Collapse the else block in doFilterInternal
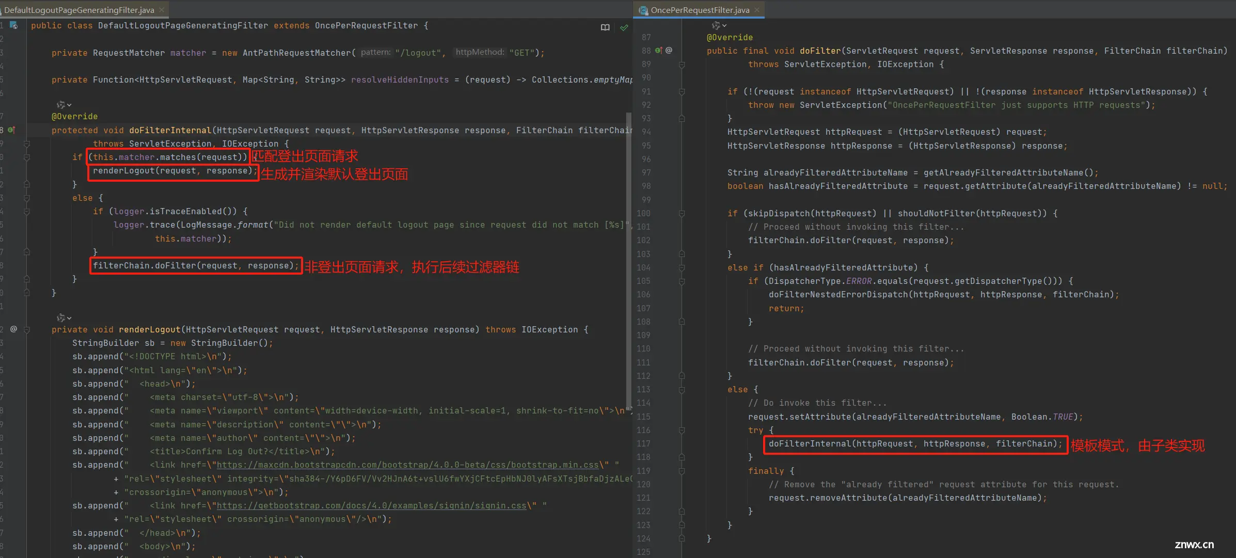1236x558 pixels. click(x=27, y=198)
